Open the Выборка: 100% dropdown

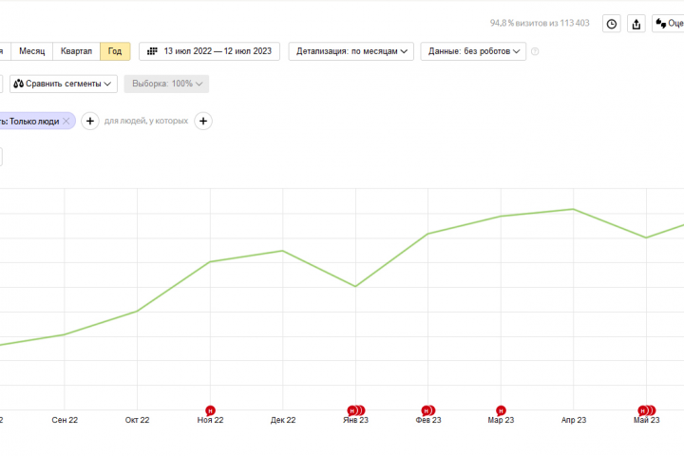click(166, 84)
